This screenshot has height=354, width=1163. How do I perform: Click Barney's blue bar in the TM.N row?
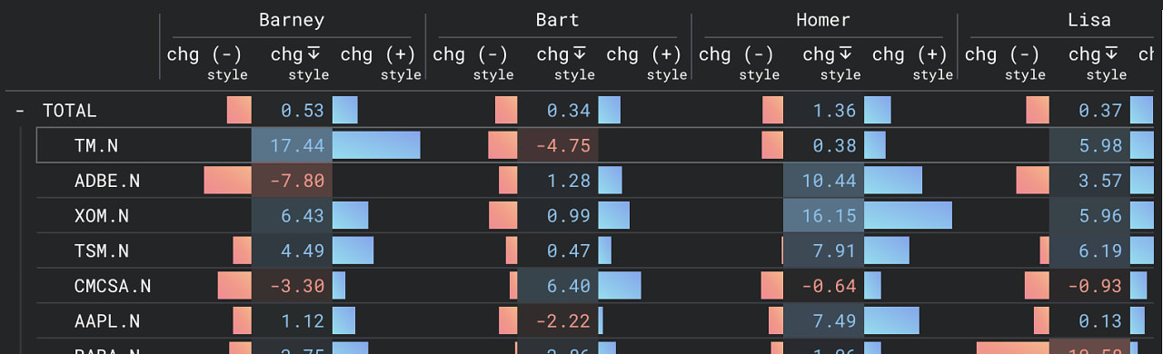tap(376, 145)
